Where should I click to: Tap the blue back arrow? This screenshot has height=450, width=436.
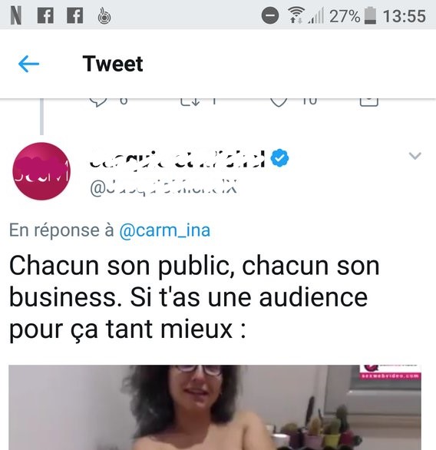point(28,64)
